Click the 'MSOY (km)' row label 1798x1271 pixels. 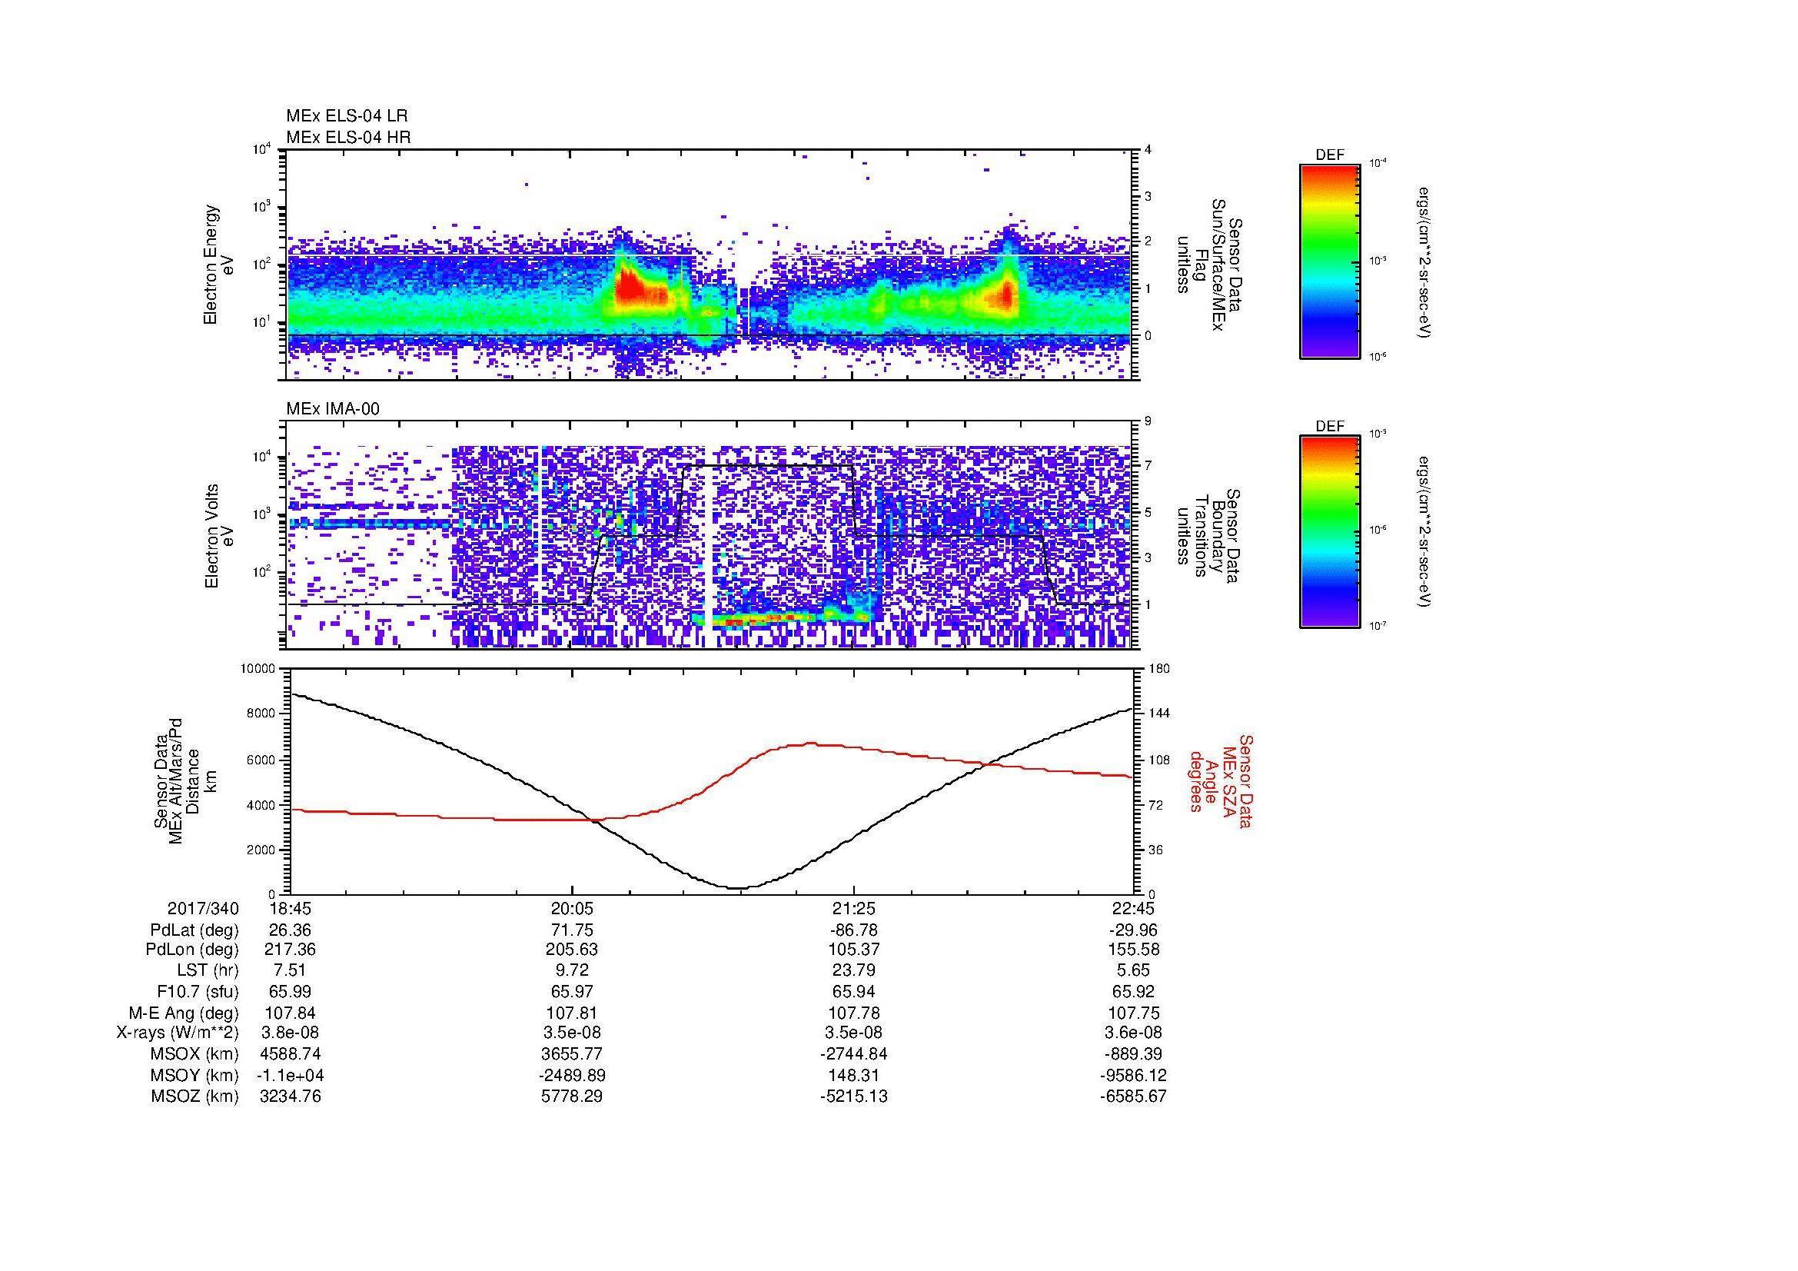pyautogui.click(x=194, y=1075)
